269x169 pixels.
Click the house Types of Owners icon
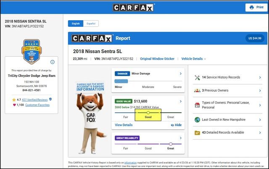tap(197, 105)
